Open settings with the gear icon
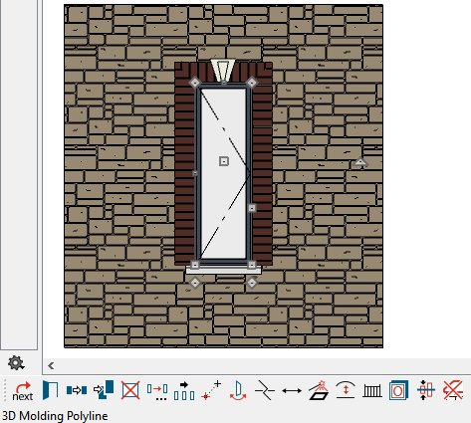The width and height of the screenshot is (471, 423). point(16,363)
